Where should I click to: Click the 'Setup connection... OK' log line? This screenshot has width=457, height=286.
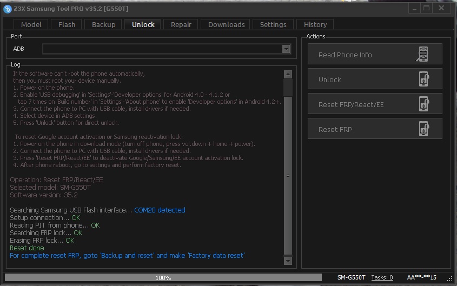coord(45,217)
